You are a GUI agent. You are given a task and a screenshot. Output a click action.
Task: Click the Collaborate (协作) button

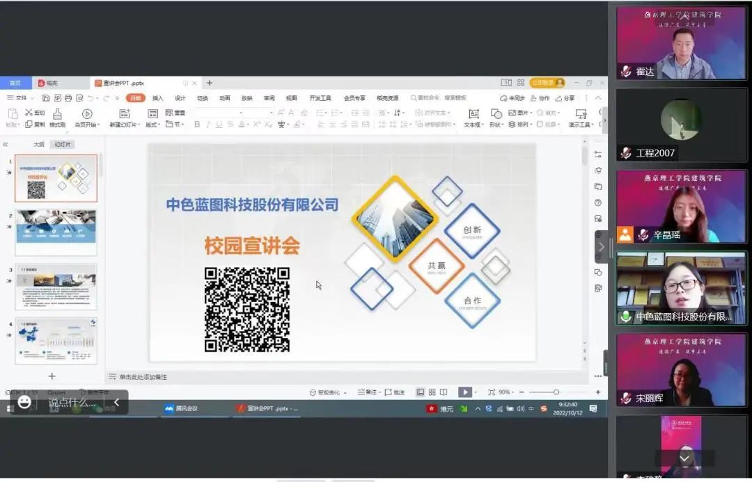coord(540,98)
